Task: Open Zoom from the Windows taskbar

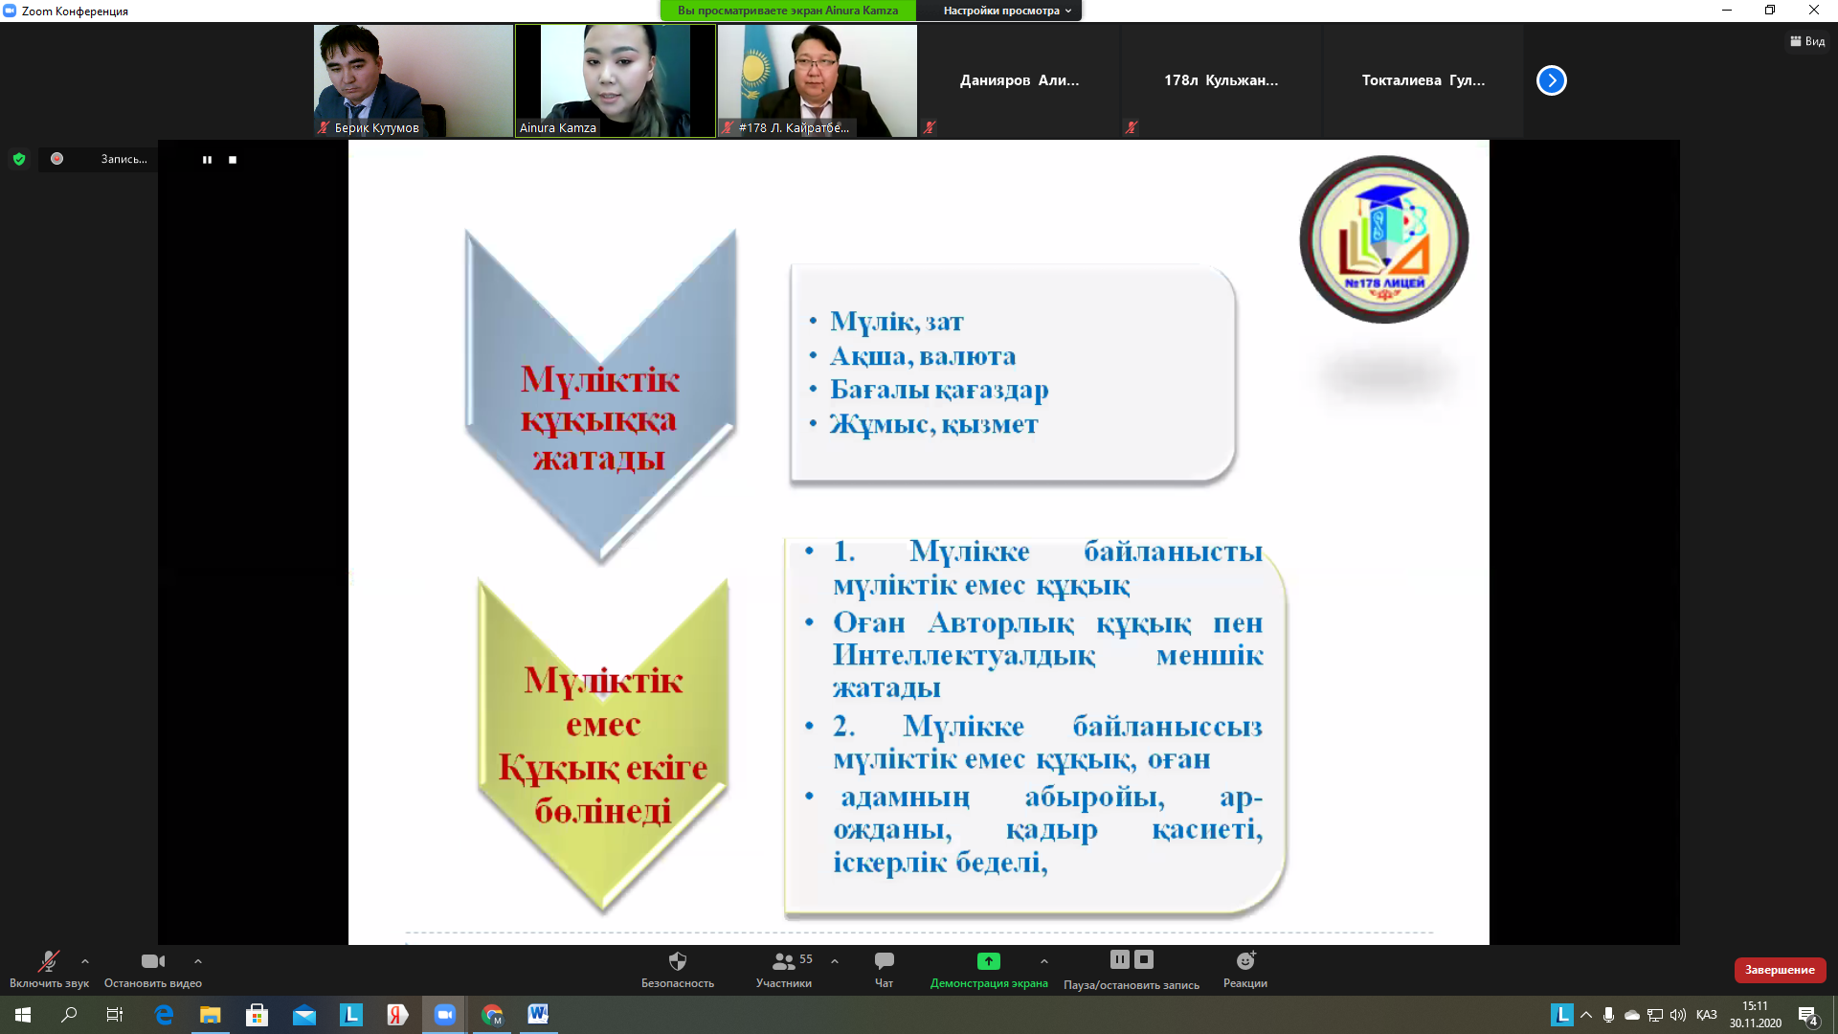Action: point(444,1015)
